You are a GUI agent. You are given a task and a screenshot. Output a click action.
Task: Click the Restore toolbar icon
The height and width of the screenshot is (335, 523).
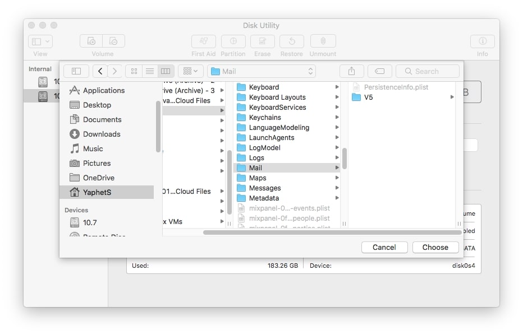coord(291,41)
